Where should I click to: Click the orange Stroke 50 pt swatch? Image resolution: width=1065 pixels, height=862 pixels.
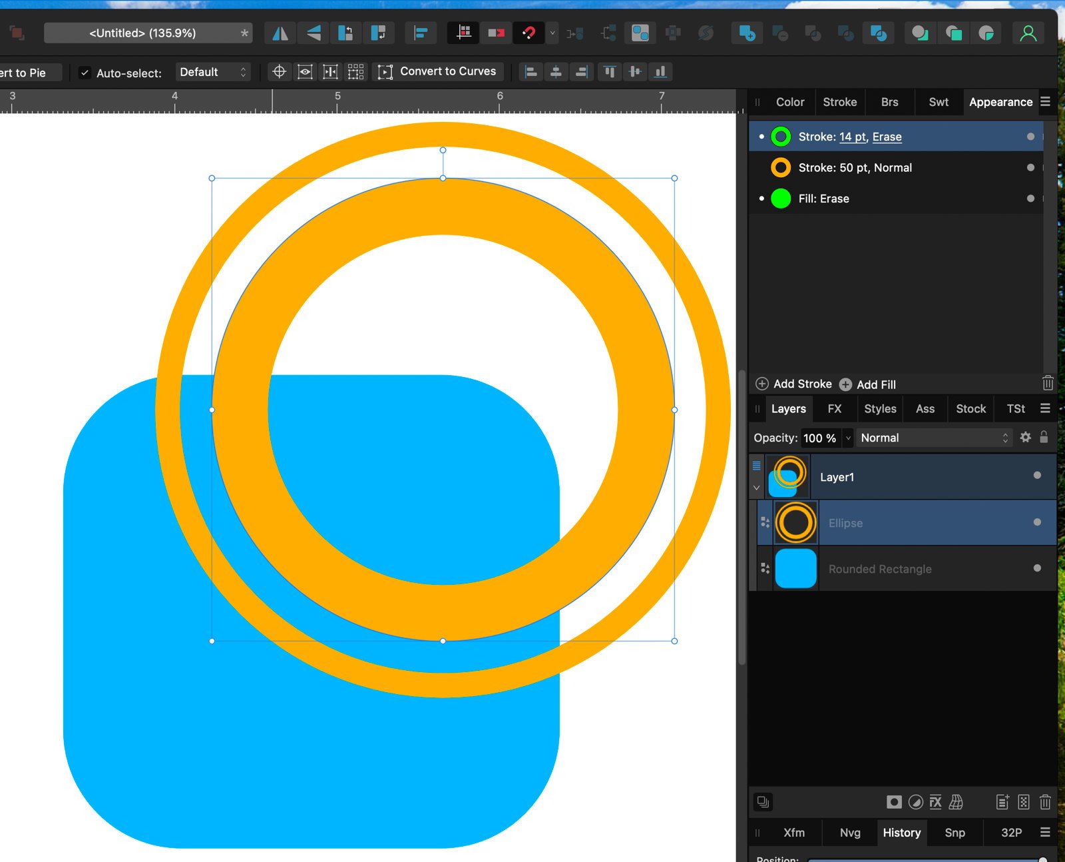tap(781, 167)
